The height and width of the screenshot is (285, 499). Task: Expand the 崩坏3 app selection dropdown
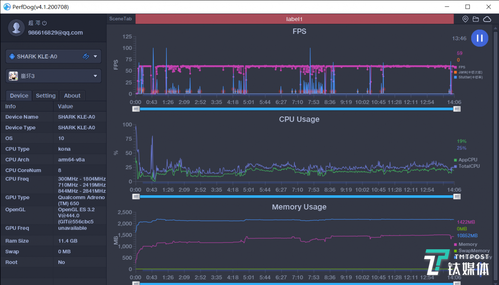coord(95,76)
